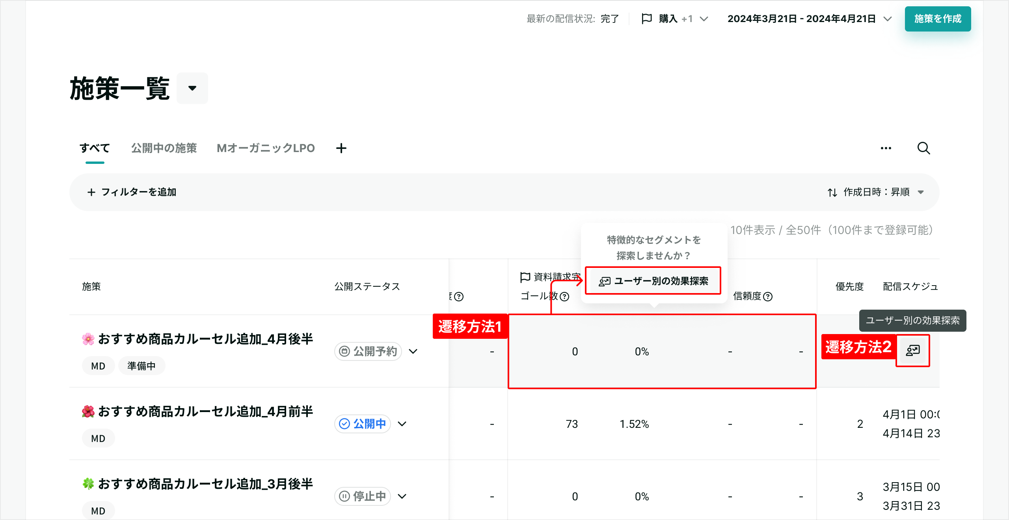Click the search magnifier icon
Screen dimensions: 1009x520
point(923,148)
